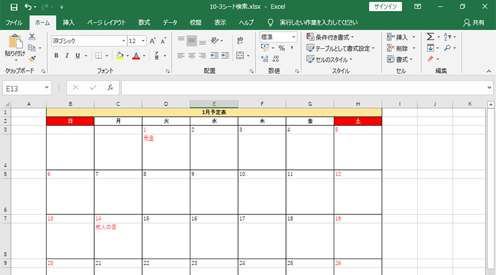Toggle Bold formatting
The height and width of the screenshot is (275, 496).
click(x=56, y=56)
